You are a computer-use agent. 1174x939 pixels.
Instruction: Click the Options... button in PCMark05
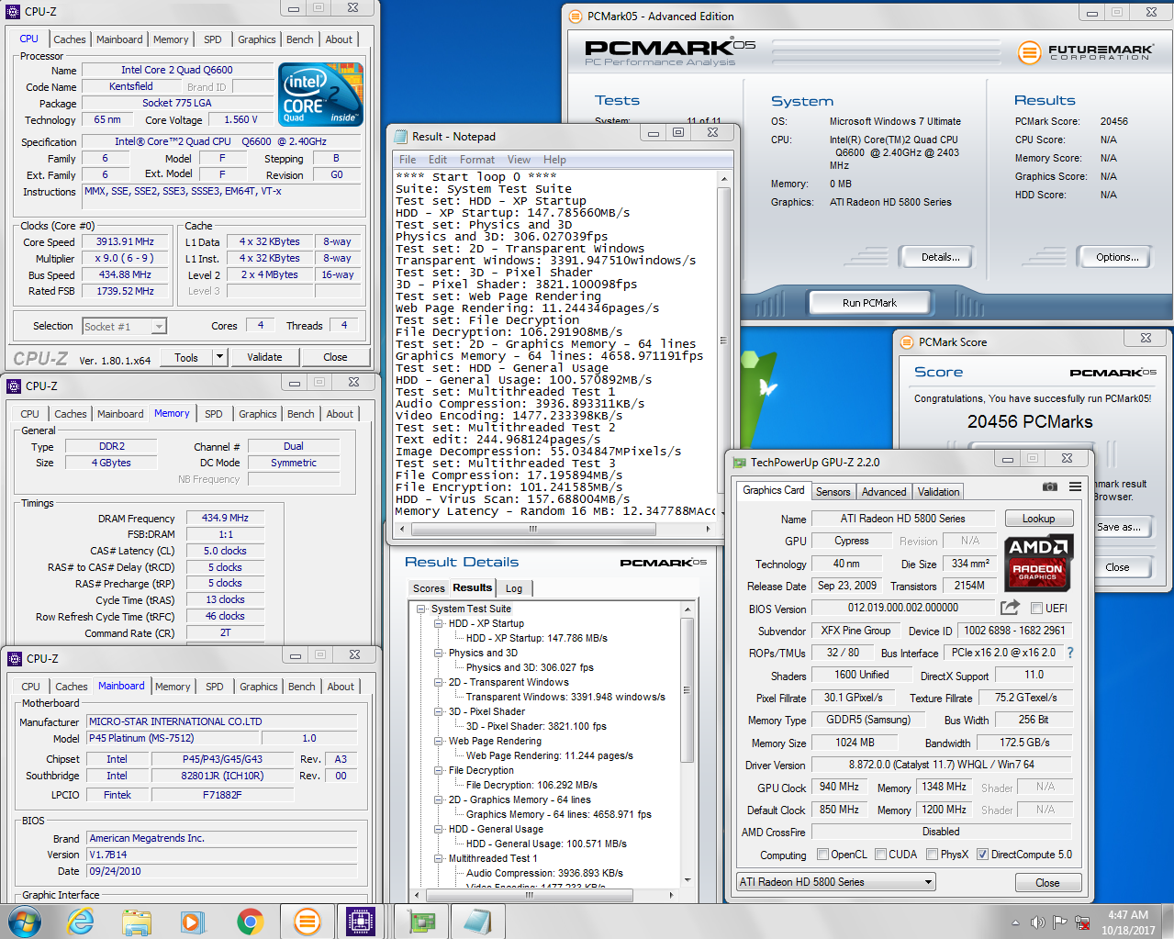click(1117, 257)
